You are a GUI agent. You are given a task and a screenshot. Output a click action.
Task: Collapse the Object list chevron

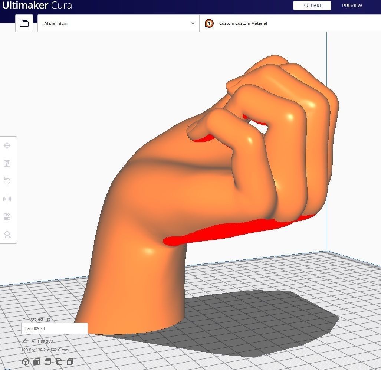pyautogui.click(x=24, y=319)
